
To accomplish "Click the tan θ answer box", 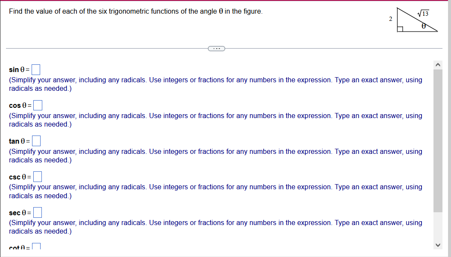I will point(36,141).
